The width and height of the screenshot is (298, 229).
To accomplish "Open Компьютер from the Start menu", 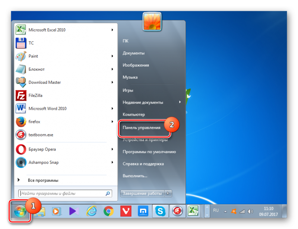I will 134,115.
